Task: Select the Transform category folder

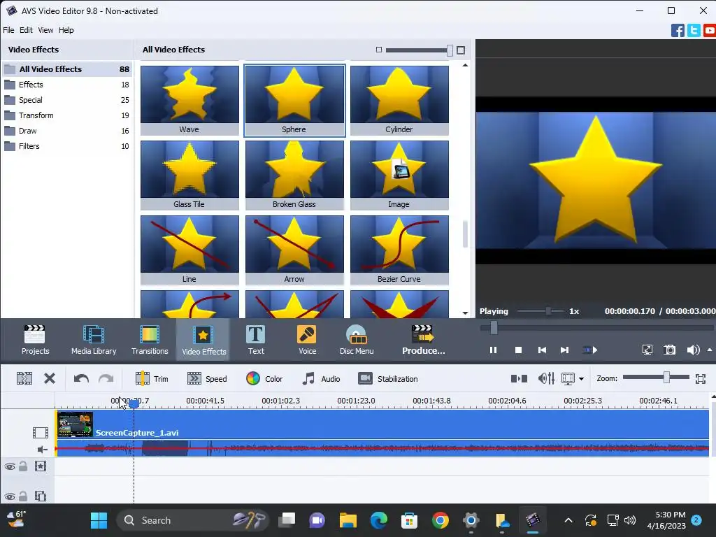Action: point(67,115)
